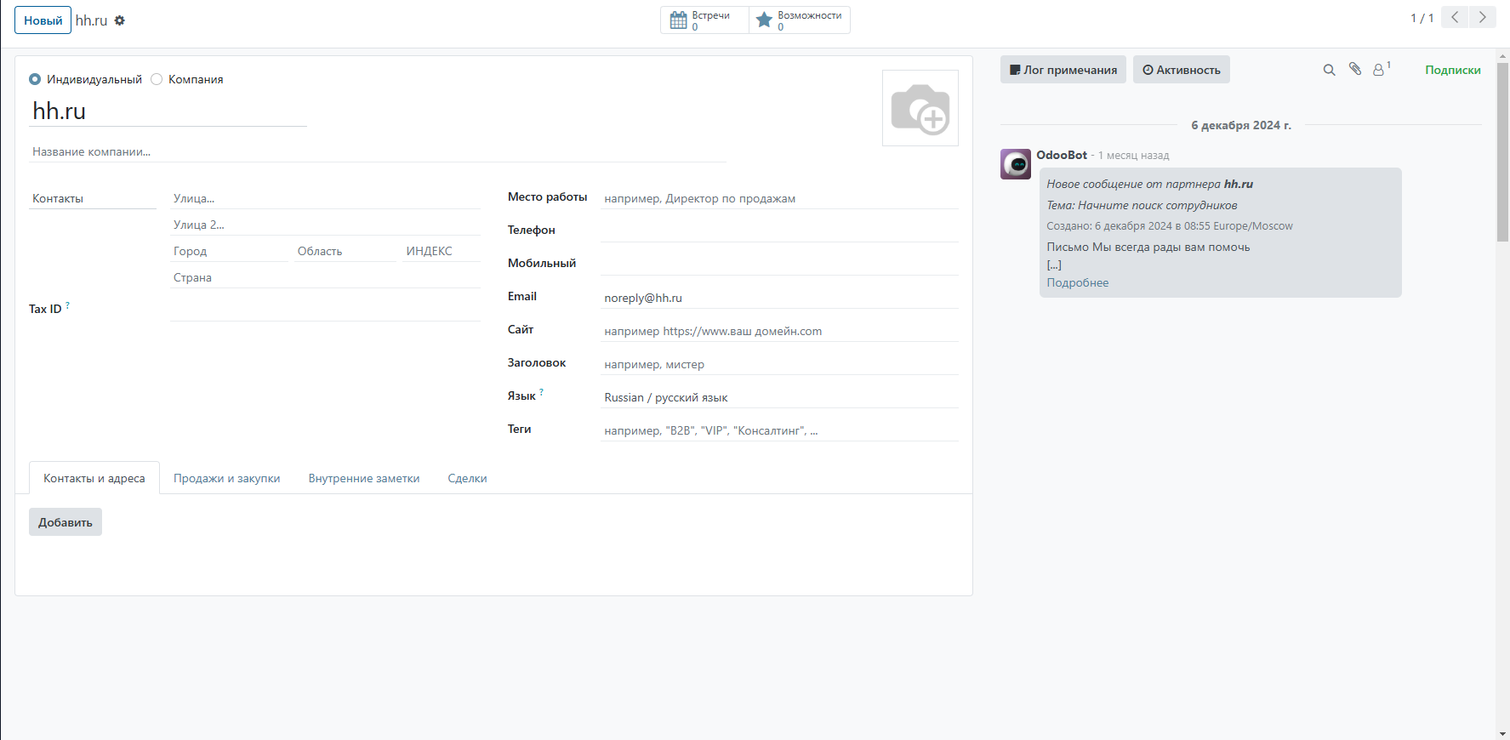Open the followers person icon
The image size is (1510, 740).
click(1380, 70)
